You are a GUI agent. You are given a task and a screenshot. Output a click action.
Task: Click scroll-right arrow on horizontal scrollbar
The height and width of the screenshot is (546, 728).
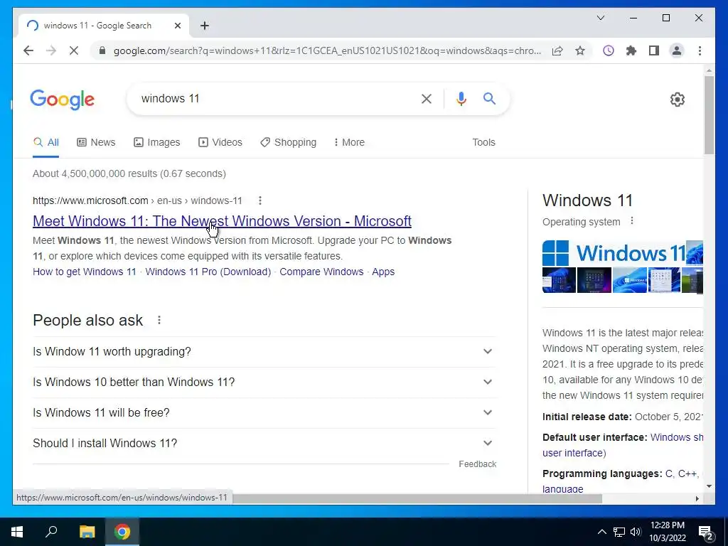click(697, 498)
